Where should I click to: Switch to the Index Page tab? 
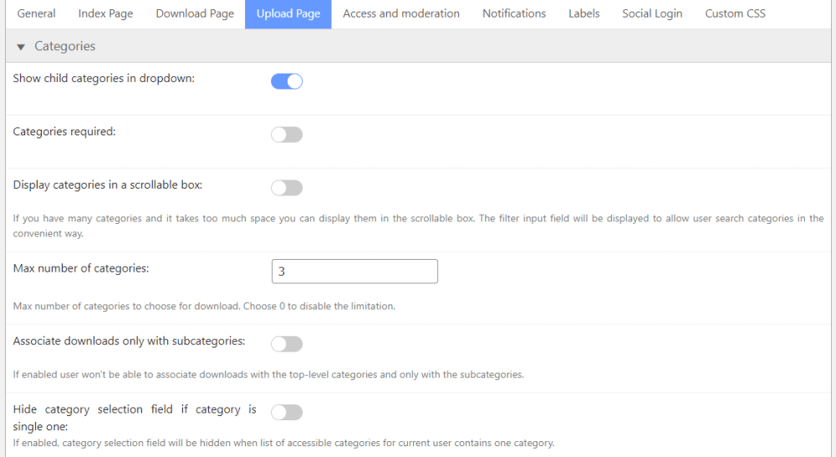click(x=105, y=13)
